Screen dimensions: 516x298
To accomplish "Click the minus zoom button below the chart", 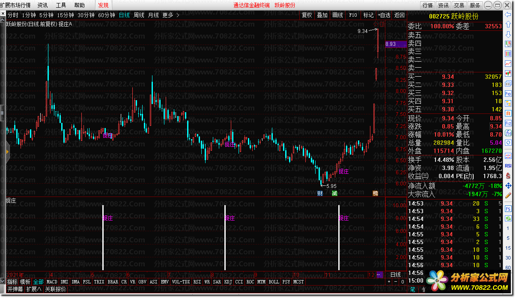I will pyautogui.click(x=396, y=282).
